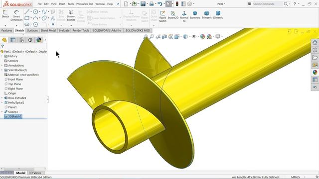Open Sketch button dropdown arrow
Screen dimensions: 319x179
5,25
